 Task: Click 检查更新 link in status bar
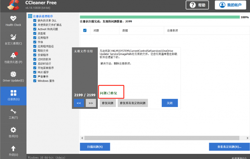point(239,158)
